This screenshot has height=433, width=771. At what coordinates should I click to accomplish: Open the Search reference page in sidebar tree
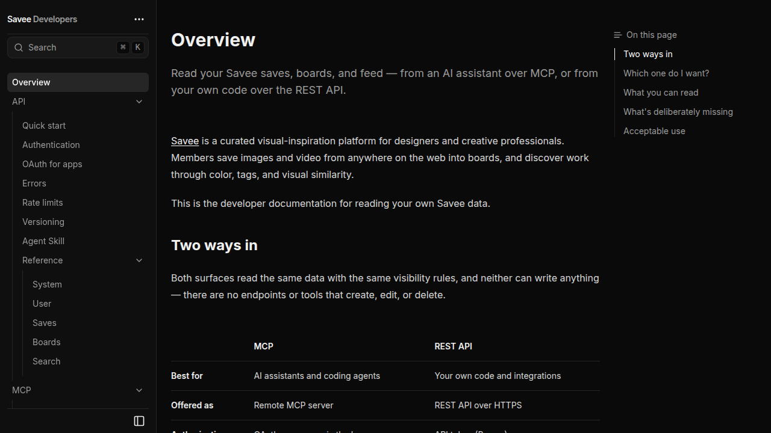tap(46, 361)
